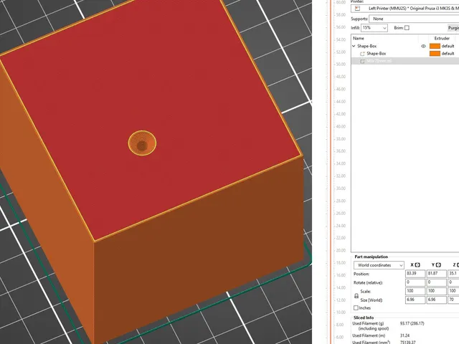
Task: Reset the Y axis value icon
Action: 438,265
